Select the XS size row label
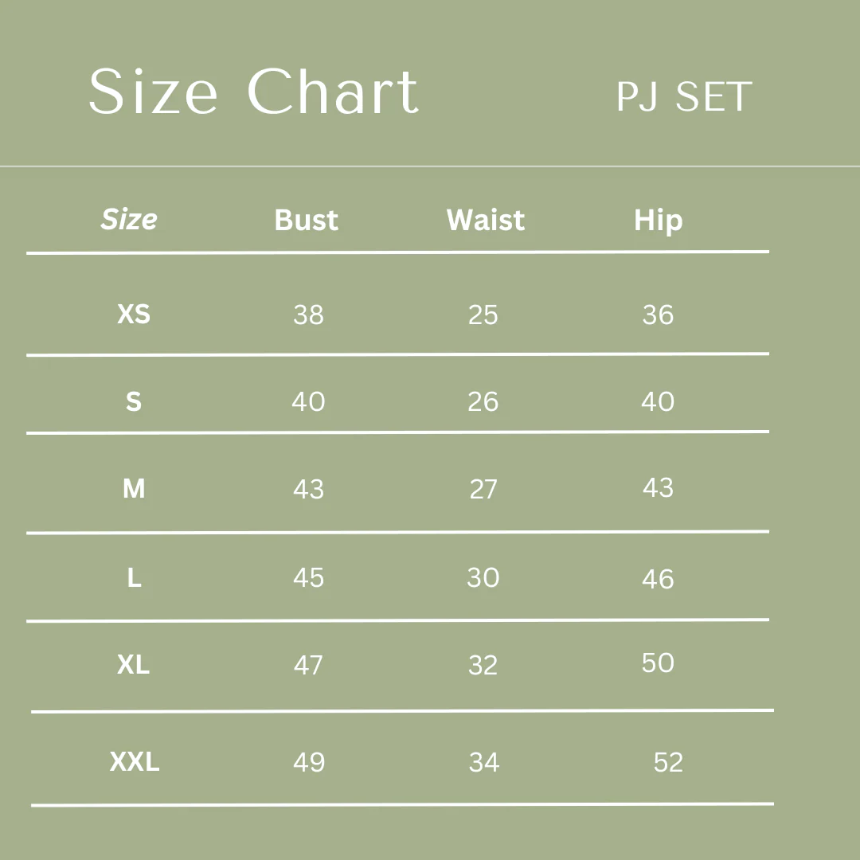The width and height of the screenshot is (860, 860). [134, 315]
